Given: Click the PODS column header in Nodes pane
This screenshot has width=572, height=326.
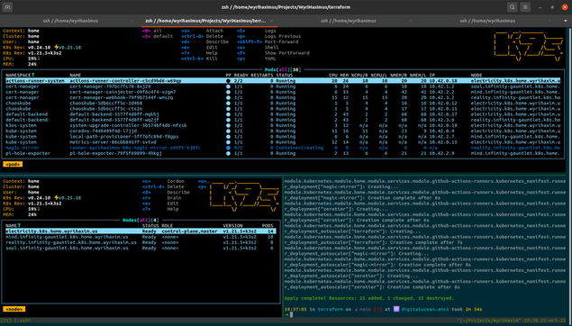Looking at the screenshot, I should tap(268, 226).
